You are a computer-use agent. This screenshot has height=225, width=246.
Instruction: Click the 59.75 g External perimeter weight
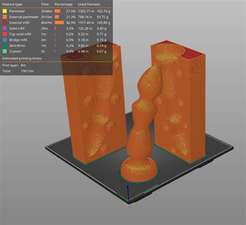point(102,17)
